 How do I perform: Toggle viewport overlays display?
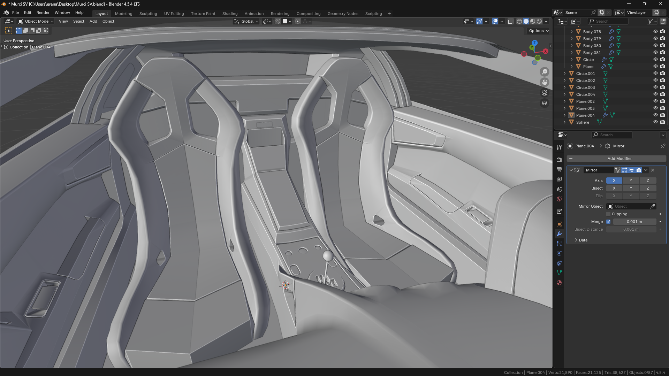495,21
